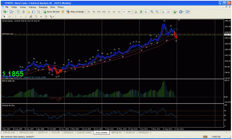
Task: Switch to candlestick chart icon
Action: coord(141,12)
